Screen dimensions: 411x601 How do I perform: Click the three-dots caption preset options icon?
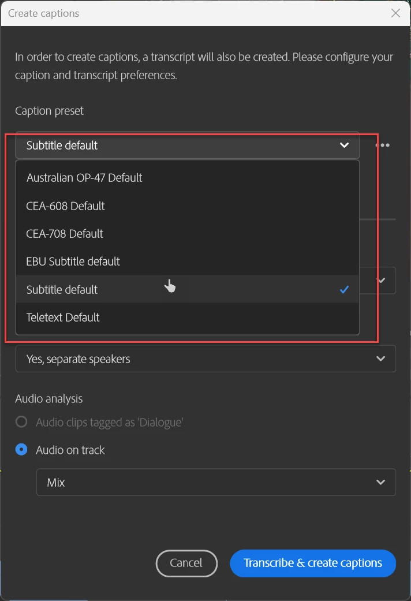[x=382, y=145]
